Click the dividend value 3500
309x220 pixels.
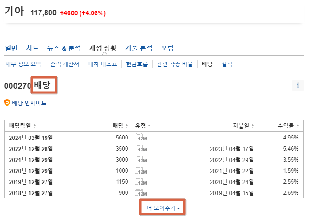click(x=122, y=149)
